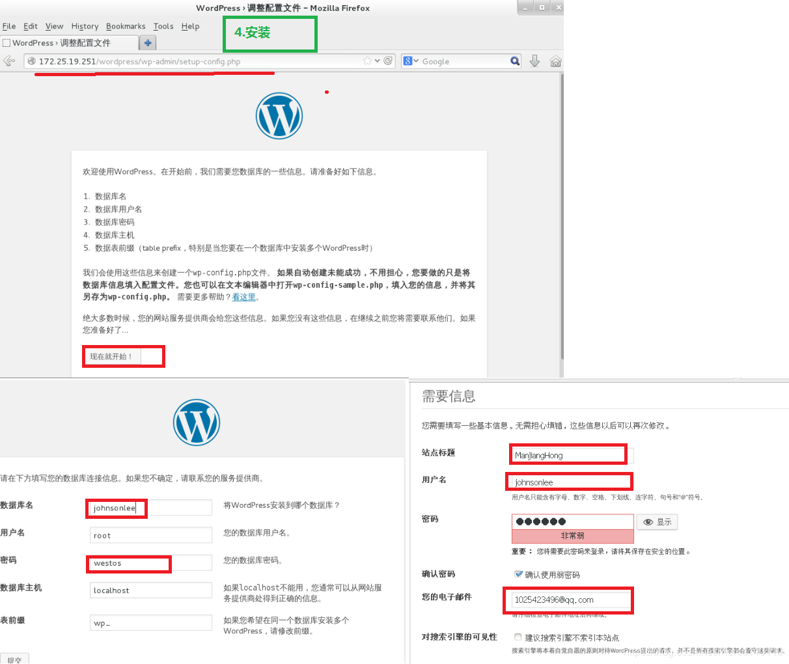The height and width of the screenshot is (664, 789).
Task: Open the address bar history dropdown
Action: [x=377, y=60]
